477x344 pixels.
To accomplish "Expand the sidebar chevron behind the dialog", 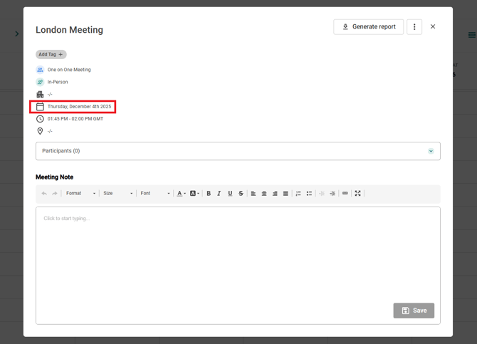I will click(17, 33).
